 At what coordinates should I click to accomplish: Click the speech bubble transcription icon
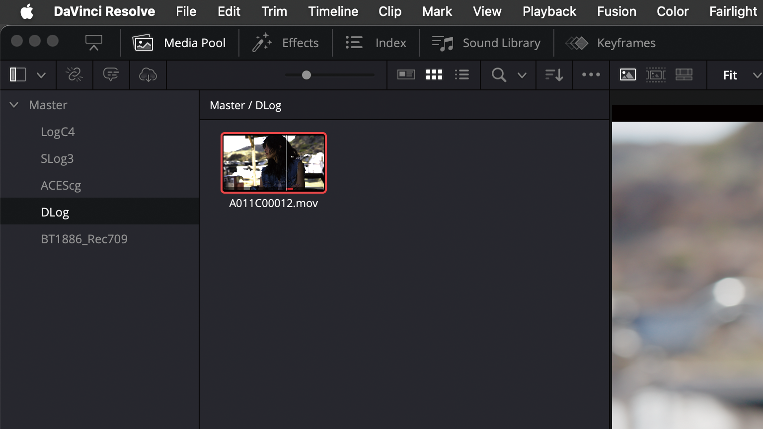(111, 75)
